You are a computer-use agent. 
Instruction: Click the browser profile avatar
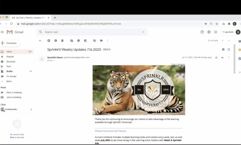click(x=235, y=23)
